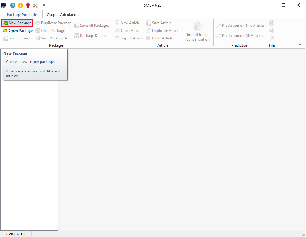306x237 pixels.
Task: Run Prediction on All Articles
Action: 240,36
